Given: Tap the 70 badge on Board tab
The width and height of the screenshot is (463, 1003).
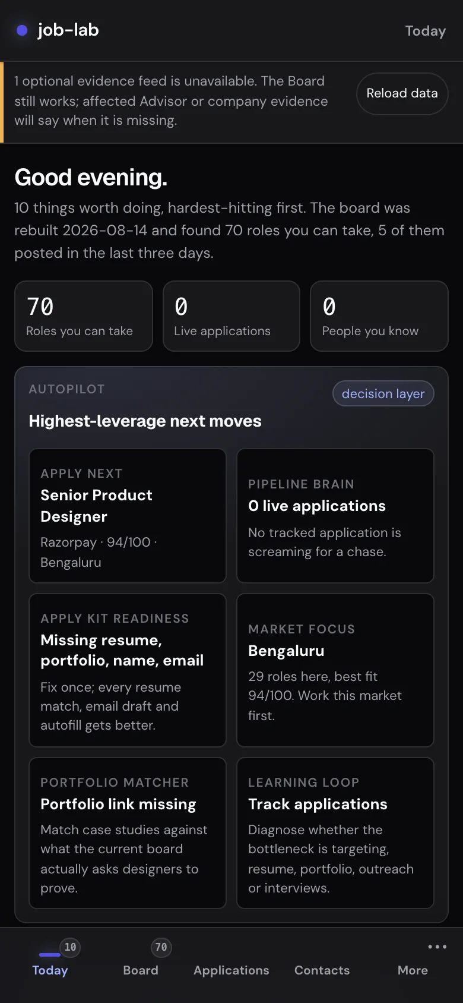Looking at the screenshot, I should [x=161, y=947].
